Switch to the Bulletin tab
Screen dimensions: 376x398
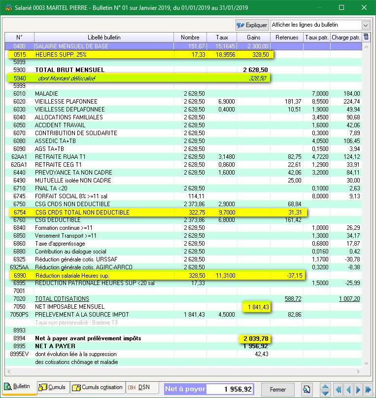point(19,387)
